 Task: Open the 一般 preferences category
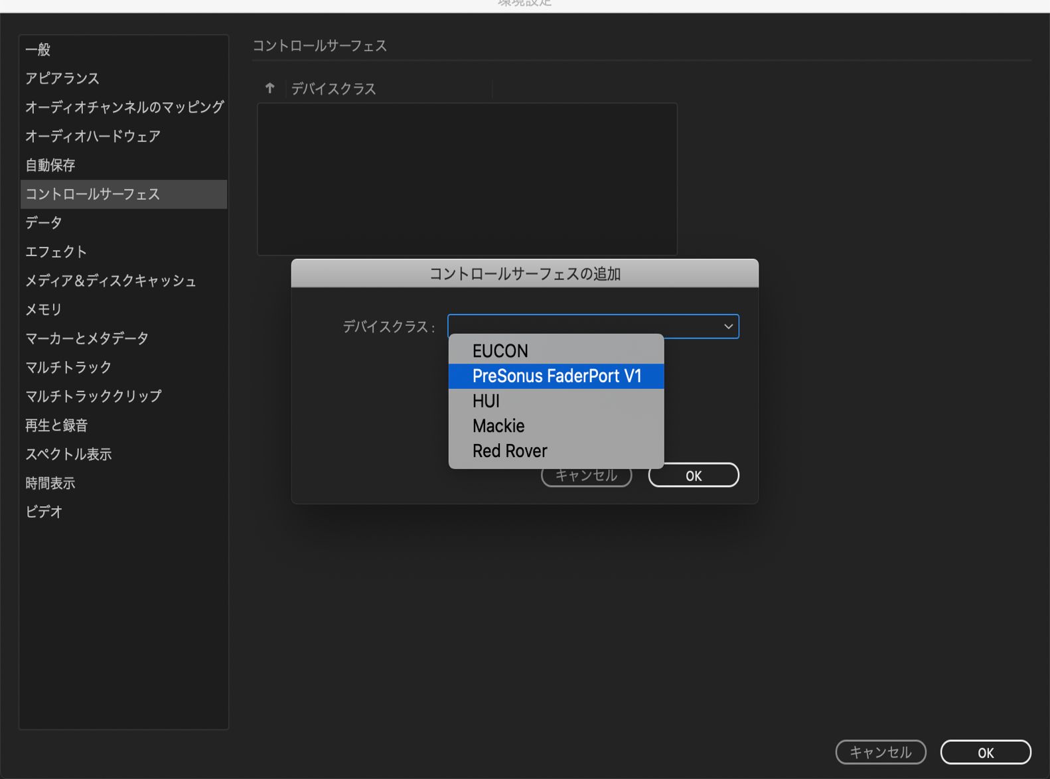(x=124, y=50)
